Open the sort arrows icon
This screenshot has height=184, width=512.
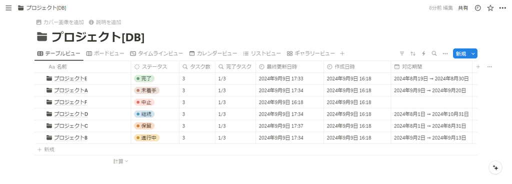412,53
